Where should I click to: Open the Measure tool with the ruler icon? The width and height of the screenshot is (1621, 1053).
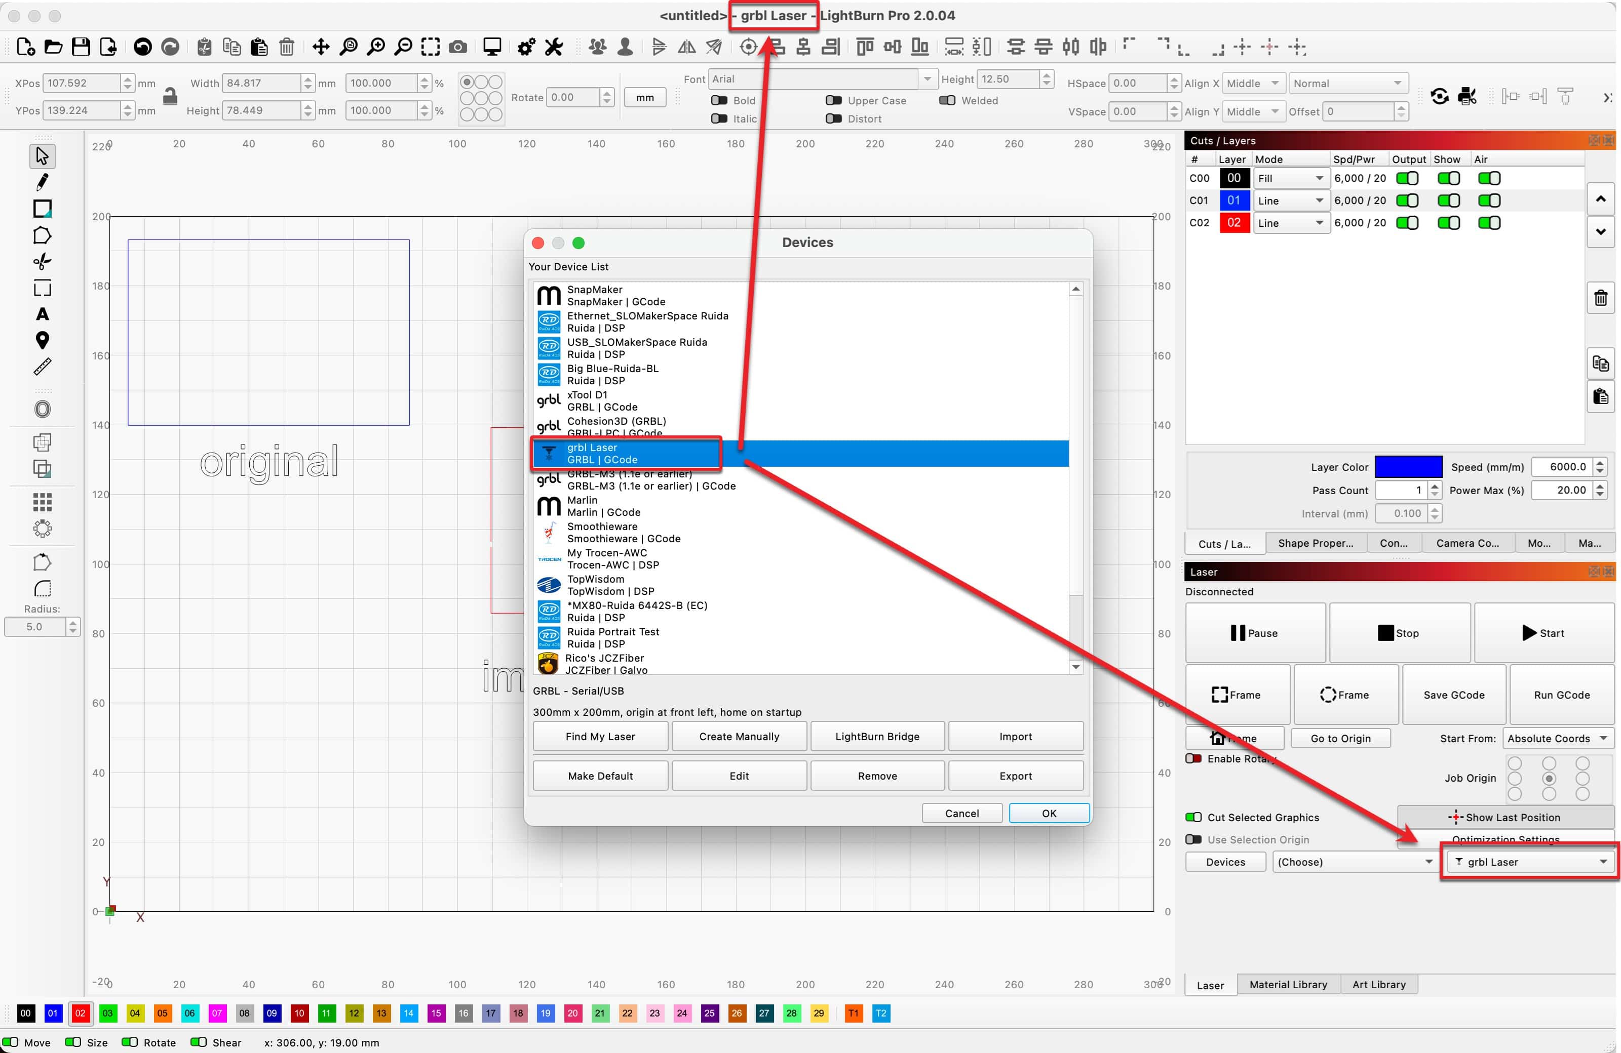pyautogui.click(x=42, y=366)
